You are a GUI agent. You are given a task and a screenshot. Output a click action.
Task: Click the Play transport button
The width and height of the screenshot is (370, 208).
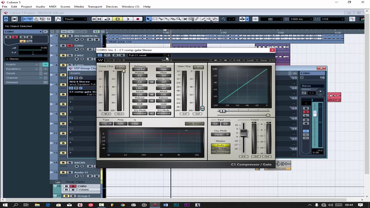[x=128, y=19]
